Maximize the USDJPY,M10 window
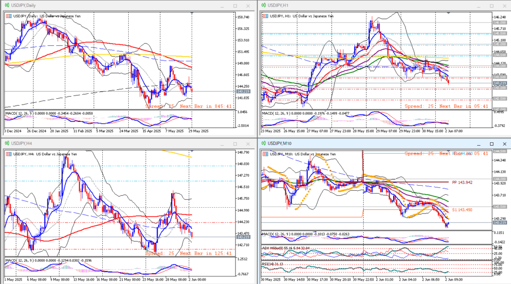The height and width of the screenshot is (284, 511). pyautogui.click(x=492, y=144)
